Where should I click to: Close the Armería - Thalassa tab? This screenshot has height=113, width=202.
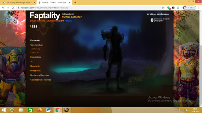point(69,3)
